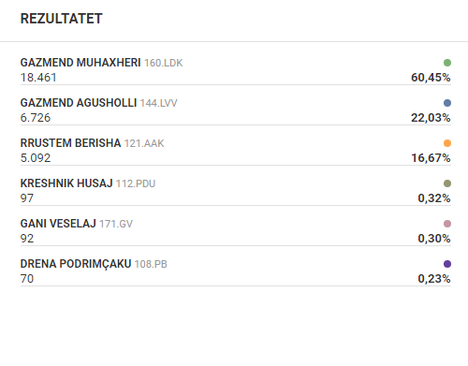Screen dimensions: 468x366
Task: Select candidate name Gani Veselaj
Action: 58,224
